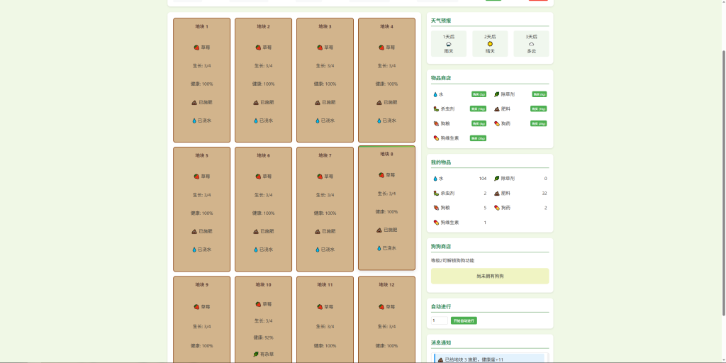726x363 pixels.
Task: Click the 狗维生素 pill icon in 物品商店
Action: coord(436,138)
